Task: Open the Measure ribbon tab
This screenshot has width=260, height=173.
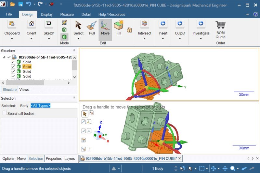Action: pos(67,14)
